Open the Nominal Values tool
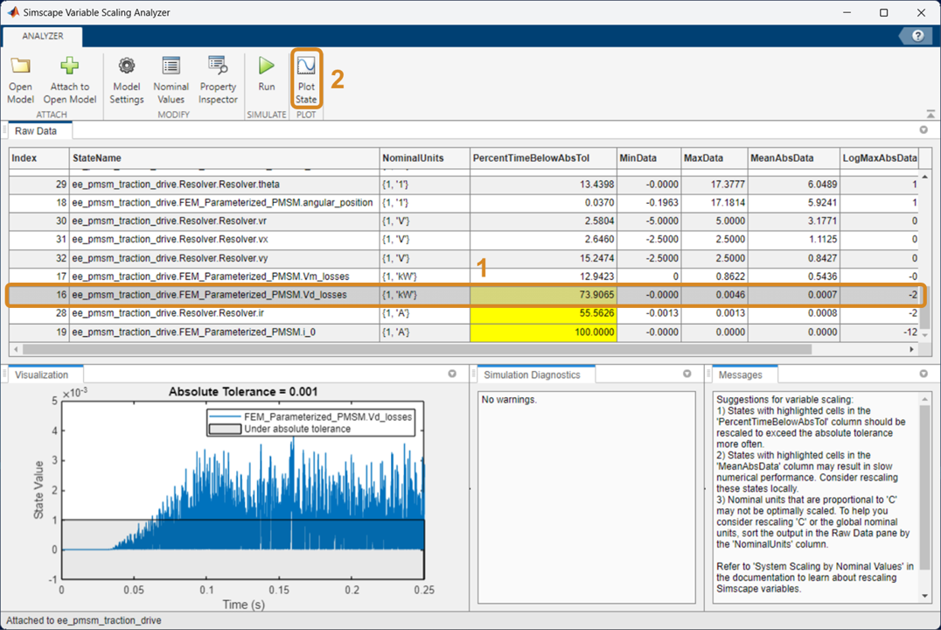Screen dimensions: 941x630 point(171,80)
